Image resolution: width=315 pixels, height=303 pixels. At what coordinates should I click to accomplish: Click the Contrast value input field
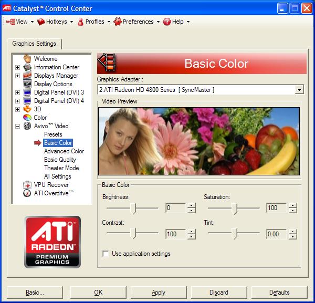pyautogui.click(x=175, y=234)
